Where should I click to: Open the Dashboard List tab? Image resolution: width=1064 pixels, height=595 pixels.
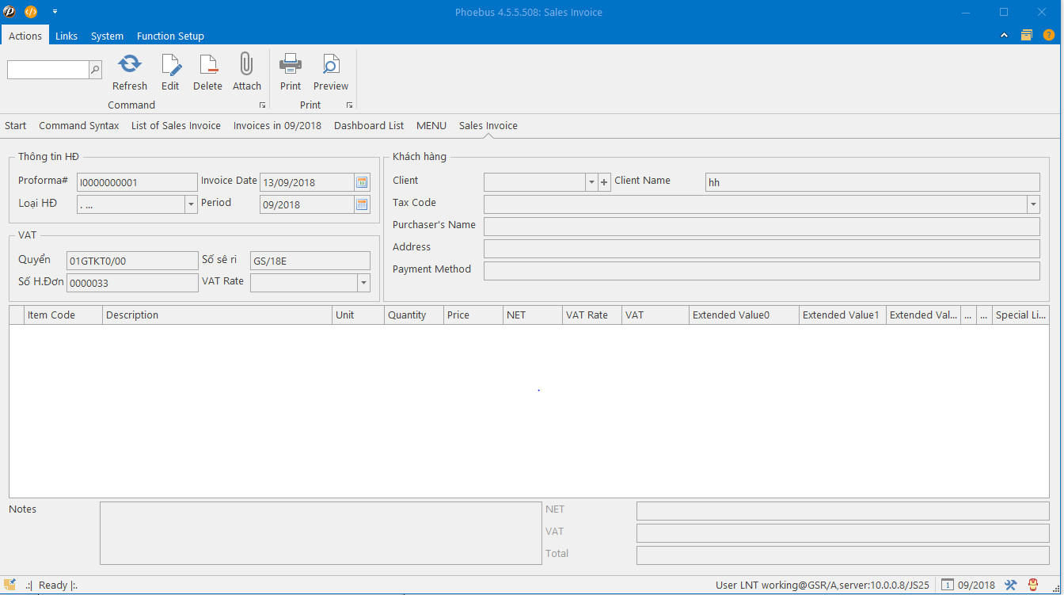[369, 125]
